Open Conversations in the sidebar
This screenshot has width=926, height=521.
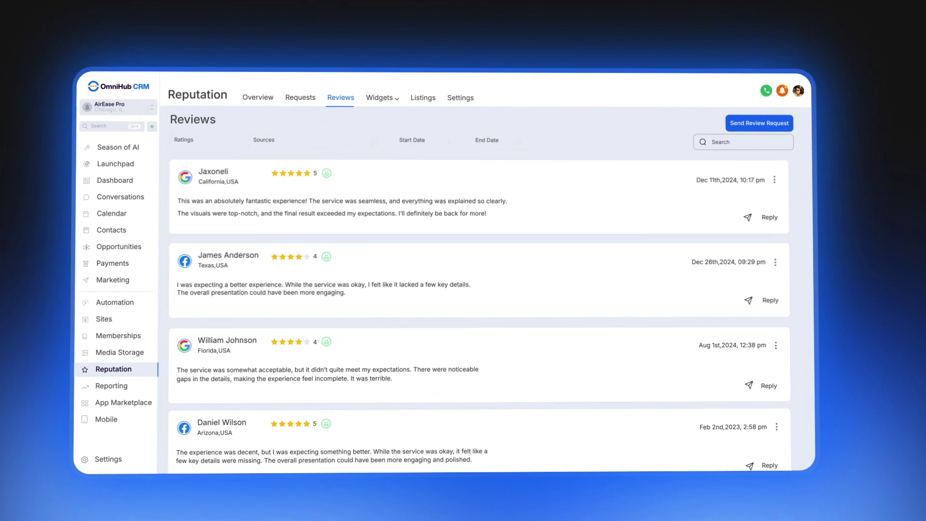(120, 197)
